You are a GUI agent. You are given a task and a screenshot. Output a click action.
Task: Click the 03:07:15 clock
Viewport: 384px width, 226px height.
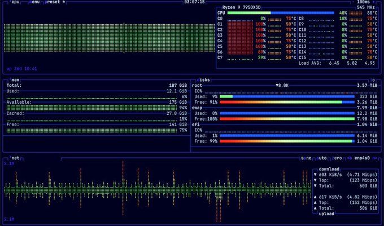(194, 2)
